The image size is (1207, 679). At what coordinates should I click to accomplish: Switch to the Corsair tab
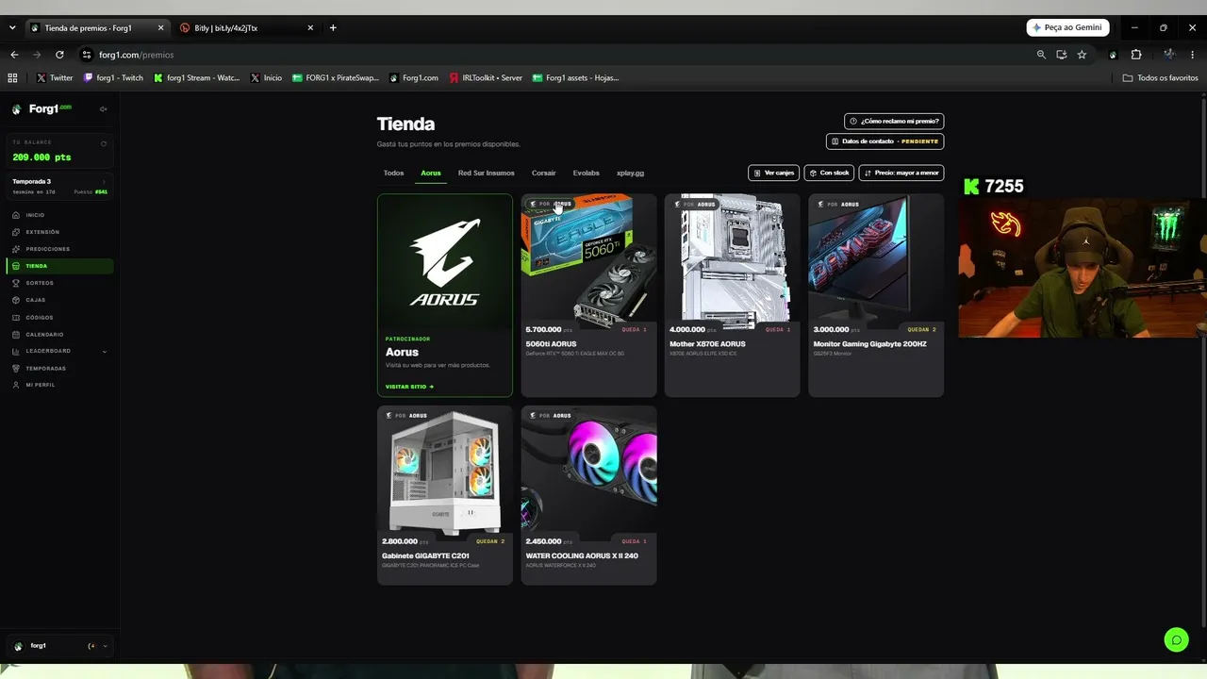click(x=544, y=174)
